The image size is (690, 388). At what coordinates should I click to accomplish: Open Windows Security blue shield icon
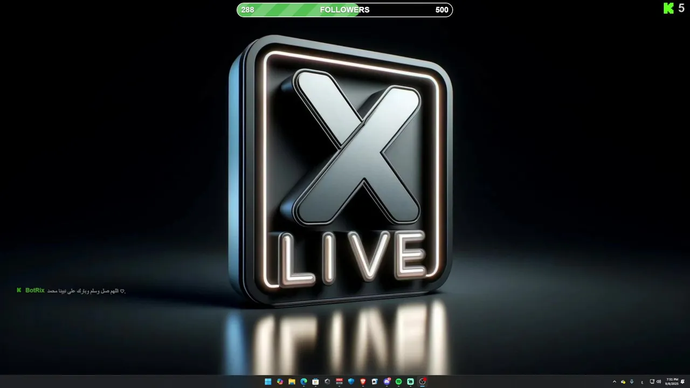(x=351, y=382)
